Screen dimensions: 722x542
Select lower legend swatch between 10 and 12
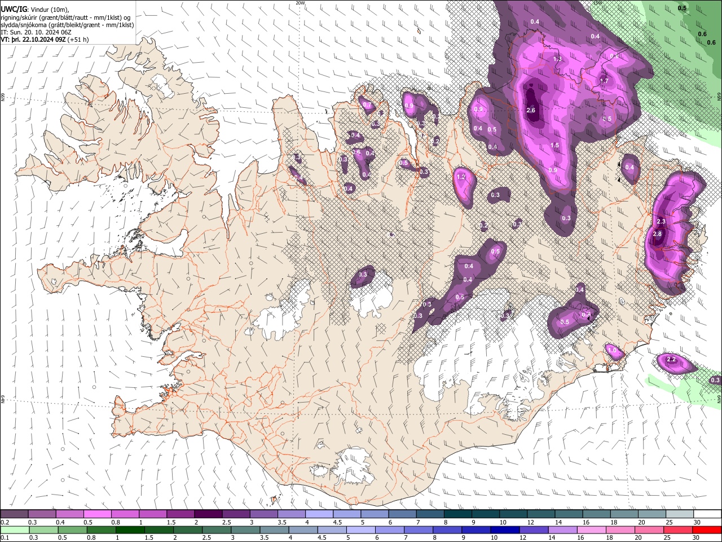tap(505, 530)
